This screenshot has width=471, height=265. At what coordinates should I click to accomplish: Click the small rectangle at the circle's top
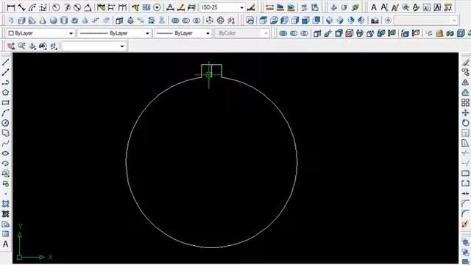[211, 71]
